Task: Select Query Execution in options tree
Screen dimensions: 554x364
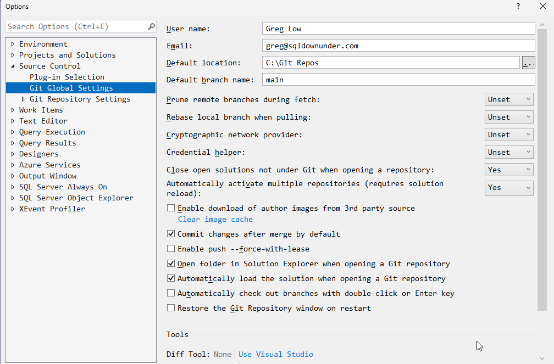Action: click(x=52, y=132)
